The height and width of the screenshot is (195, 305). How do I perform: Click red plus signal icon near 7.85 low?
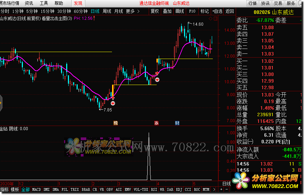pyautogui.click(x=113, y=103)
